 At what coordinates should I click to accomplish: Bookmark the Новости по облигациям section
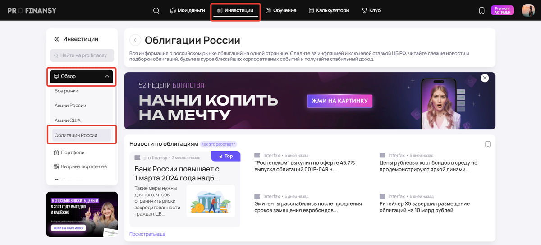tap(487, 144)
